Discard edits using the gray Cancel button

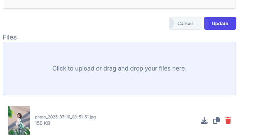click(x=185, y=23)
